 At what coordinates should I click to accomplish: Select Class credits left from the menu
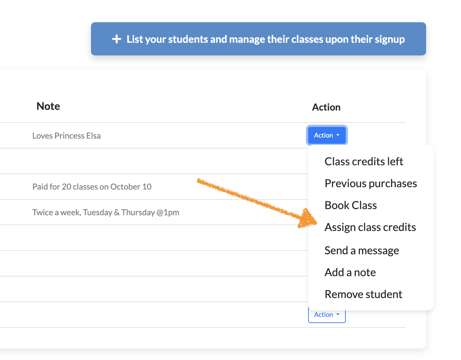pos(364,162)
